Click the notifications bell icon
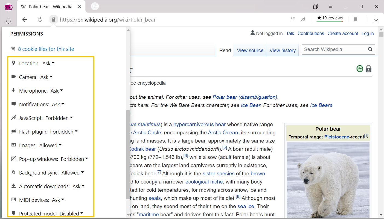Viewport: 384px width, 219px height. tap(8, 21)
